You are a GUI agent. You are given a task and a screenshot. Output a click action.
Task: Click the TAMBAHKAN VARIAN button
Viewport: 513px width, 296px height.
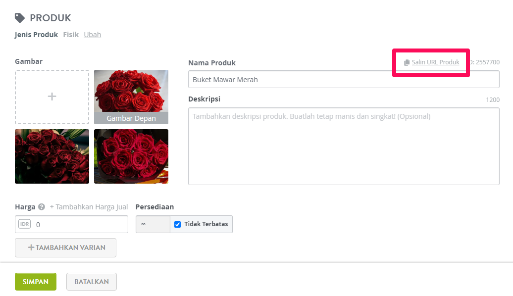(65, 247)
